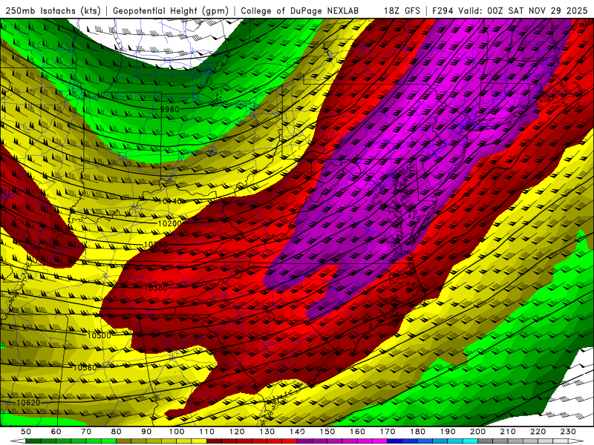Click the right arrow end of color bar

(576, 441)
